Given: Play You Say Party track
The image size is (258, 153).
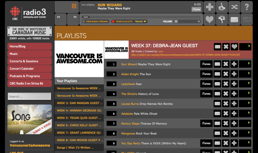Looking at the screenshot, I should click(245, 143).
